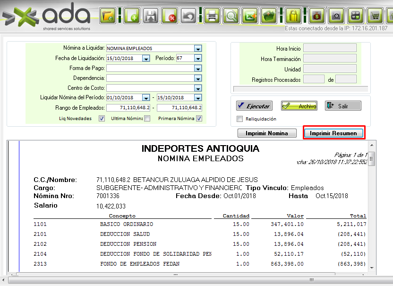Toggle the Liq Novedades checkbox

[102, 119]
